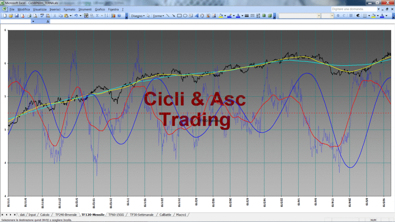Click the 'Digitare una domanda' help field
Viewport: 395px width, 222px height.
click(354, 9)
